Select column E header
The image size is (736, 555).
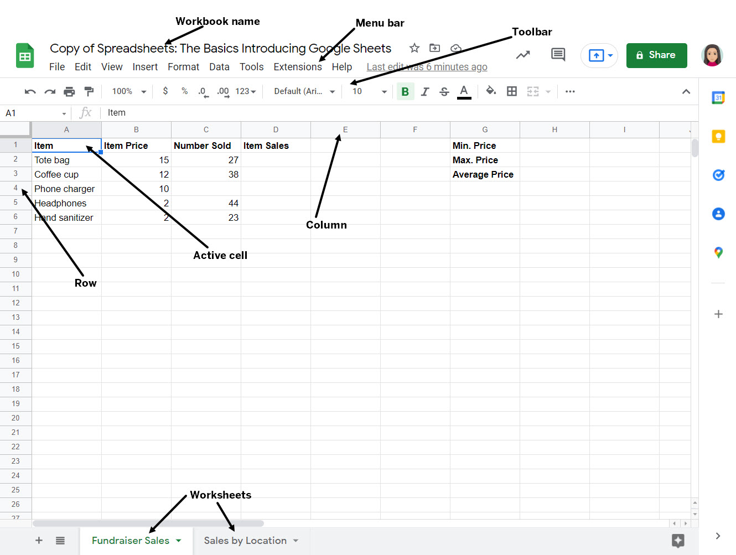coord(345,129)
